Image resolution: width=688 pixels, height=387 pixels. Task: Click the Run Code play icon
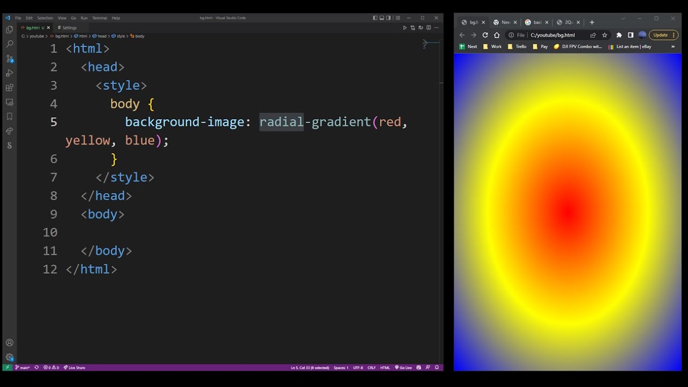(405, 27)
